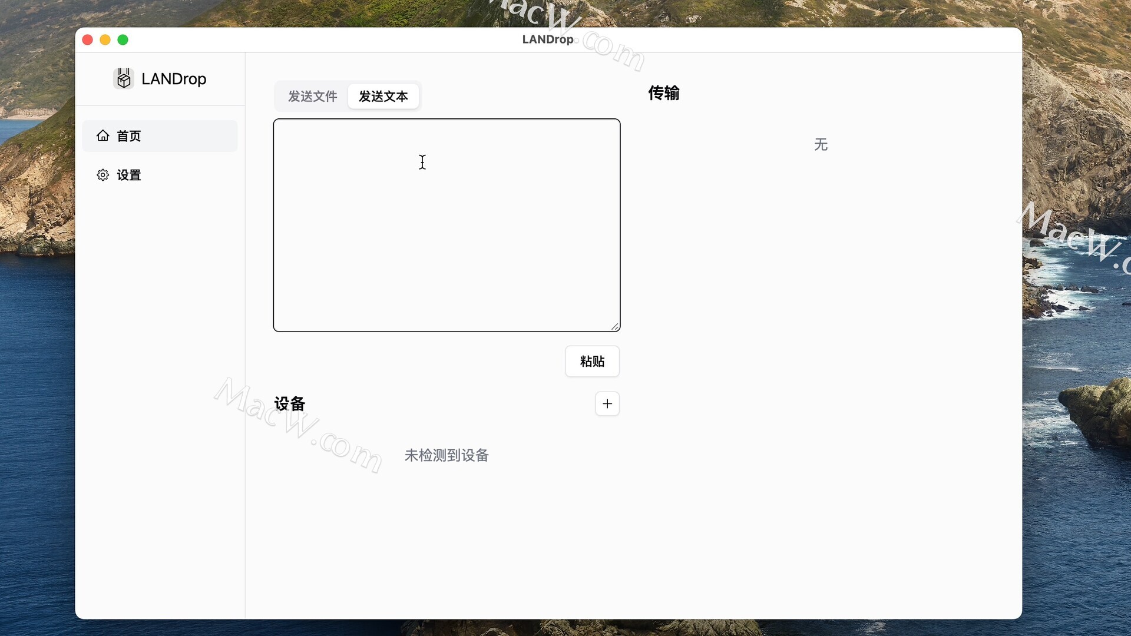Click the home icon beside 首页

pos(103,136)
